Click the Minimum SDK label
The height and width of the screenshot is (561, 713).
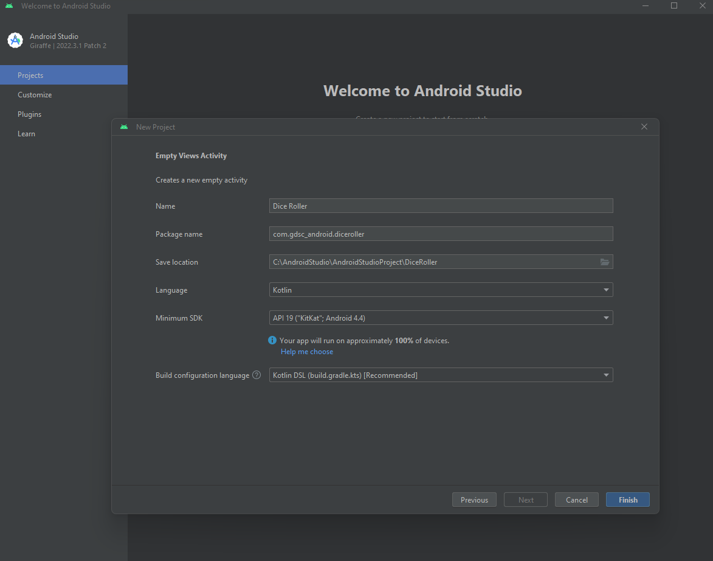click(x=179, y=318)
